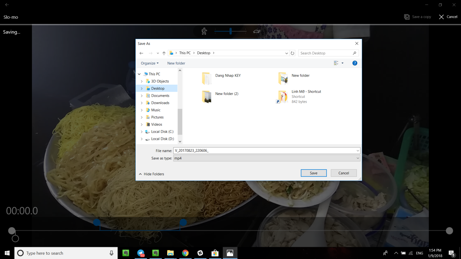The image size is (461, 259).
Task: Select Local Disk (D:) in tree
Action: point(163,139)
